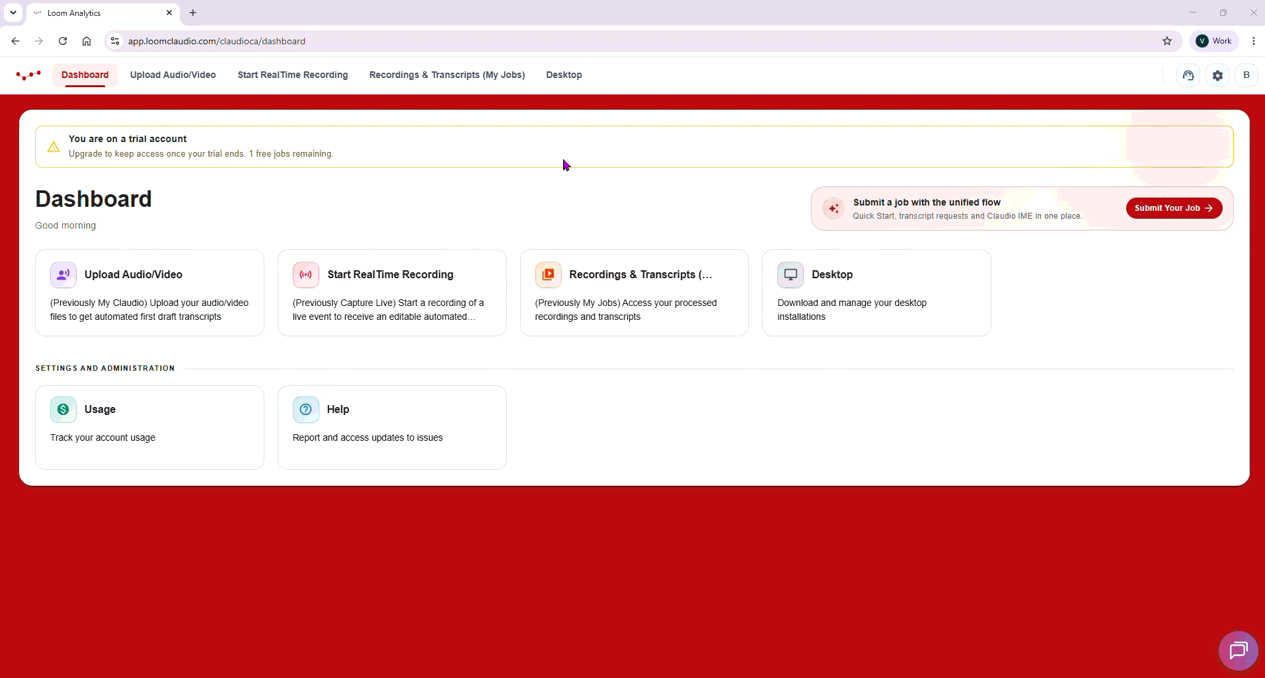Screen dimensions: 1265x678
Task: Switch to Start RealTime Recording nav tab
Action: pyautogui.click(x=293, y=75)
